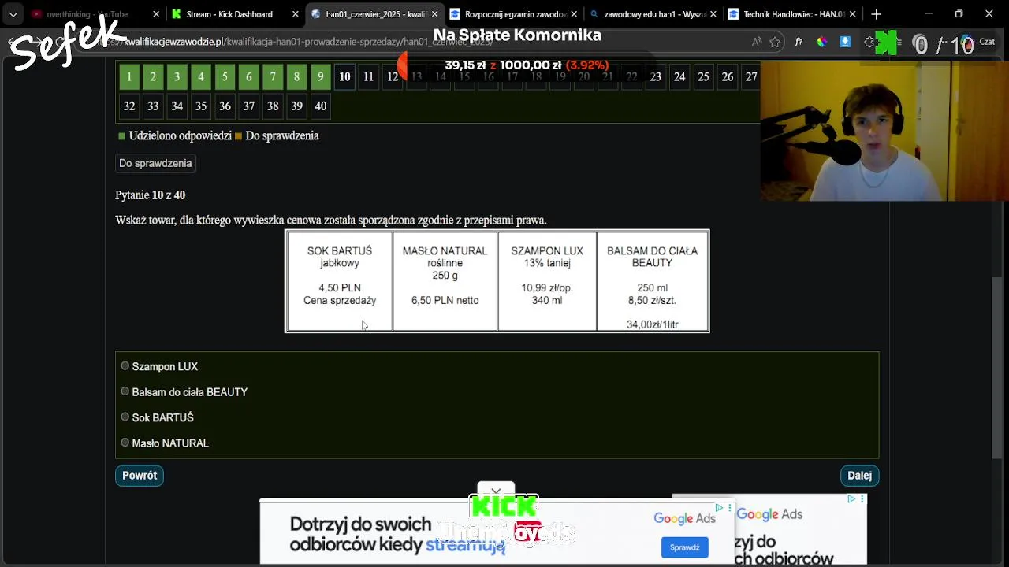Open the colorful wheel extension icon
The height and width of the screenshot is (567, 1009).
tap(821, 42)
